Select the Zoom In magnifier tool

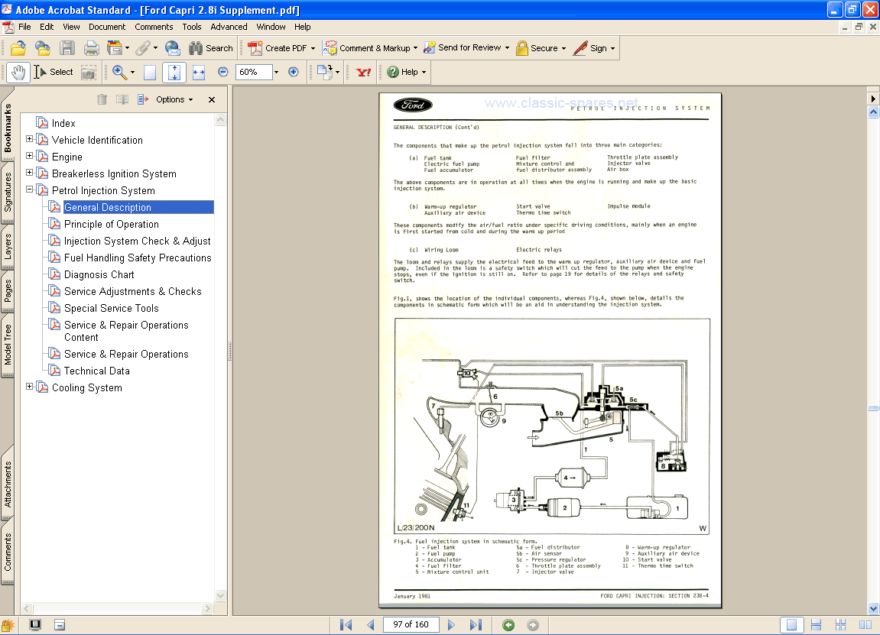coord(119,72)
